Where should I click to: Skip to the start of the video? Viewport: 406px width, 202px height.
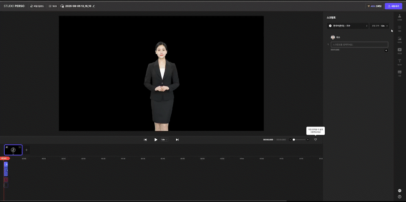145,140
